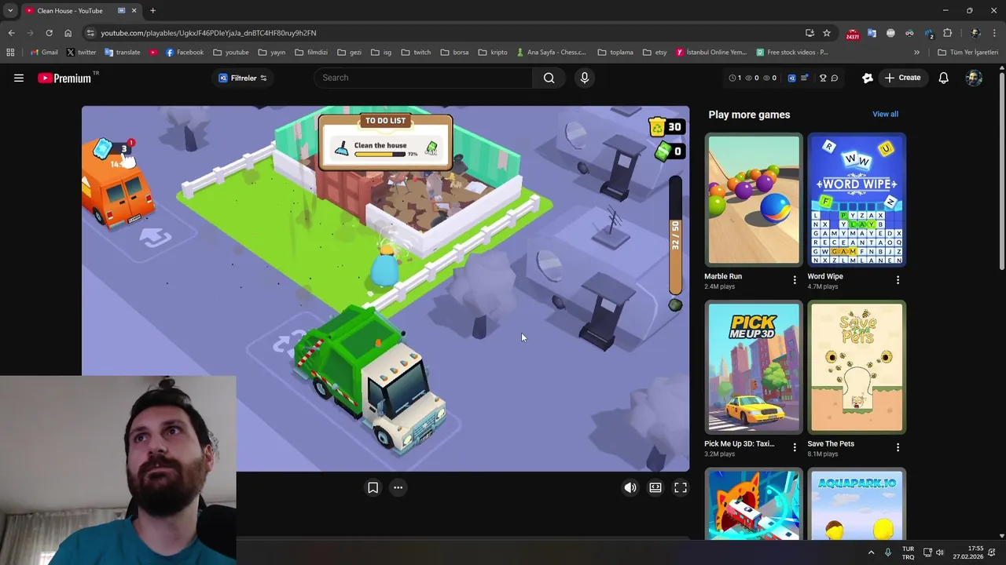
Task: Mute the game sound
Action: point(630,487)
